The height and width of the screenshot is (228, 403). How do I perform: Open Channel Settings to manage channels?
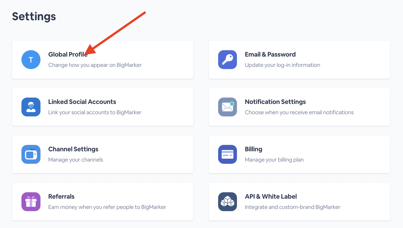pyautogui.click(x=73, y=149)
